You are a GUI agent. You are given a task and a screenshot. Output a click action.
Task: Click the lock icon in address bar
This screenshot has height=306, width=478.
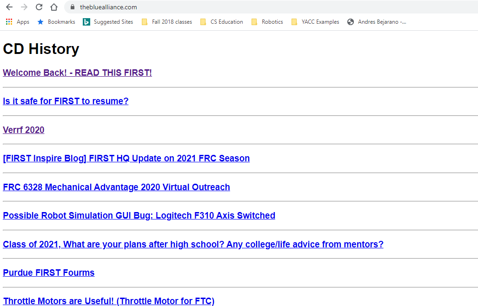pos(73,7)
